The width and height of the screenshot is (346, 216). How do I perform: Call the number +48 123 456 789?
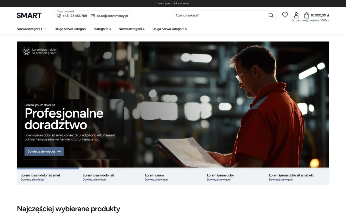pos(75,16)
